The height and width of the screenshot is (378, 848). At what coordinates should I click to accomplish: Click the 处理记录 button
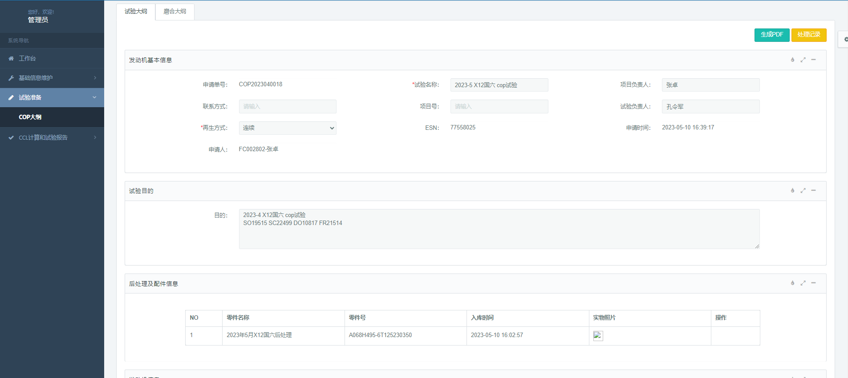[x=809, y=35]
